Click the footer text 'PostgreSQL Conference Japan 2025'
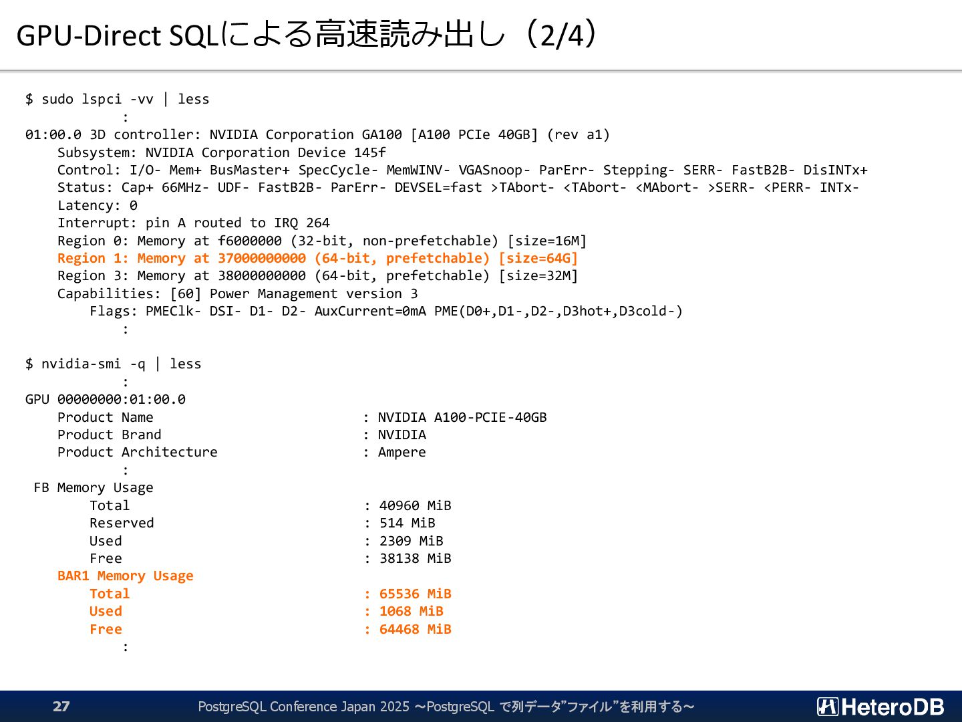This screenshot has width=962, height=722. pos(303,707)
